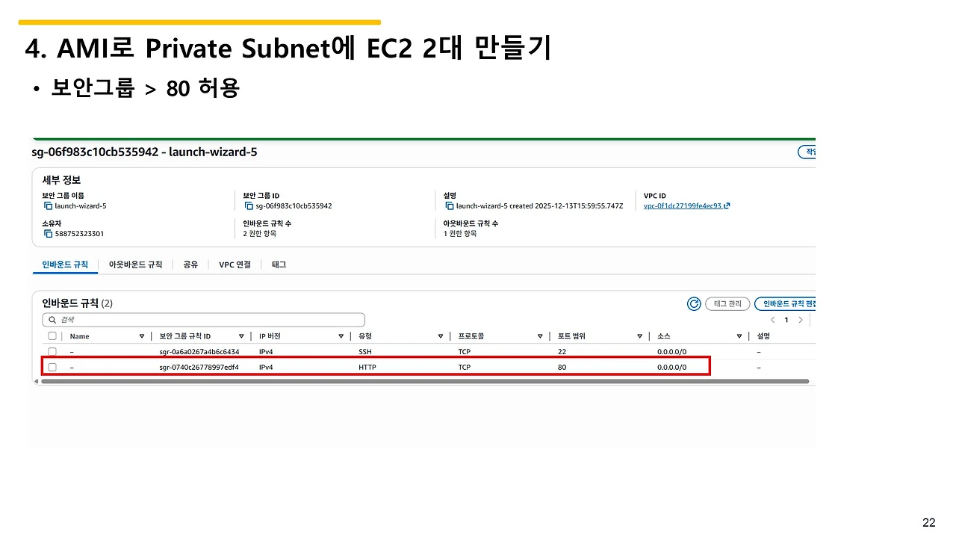Refresh the inbound rules list

[694, 303]
